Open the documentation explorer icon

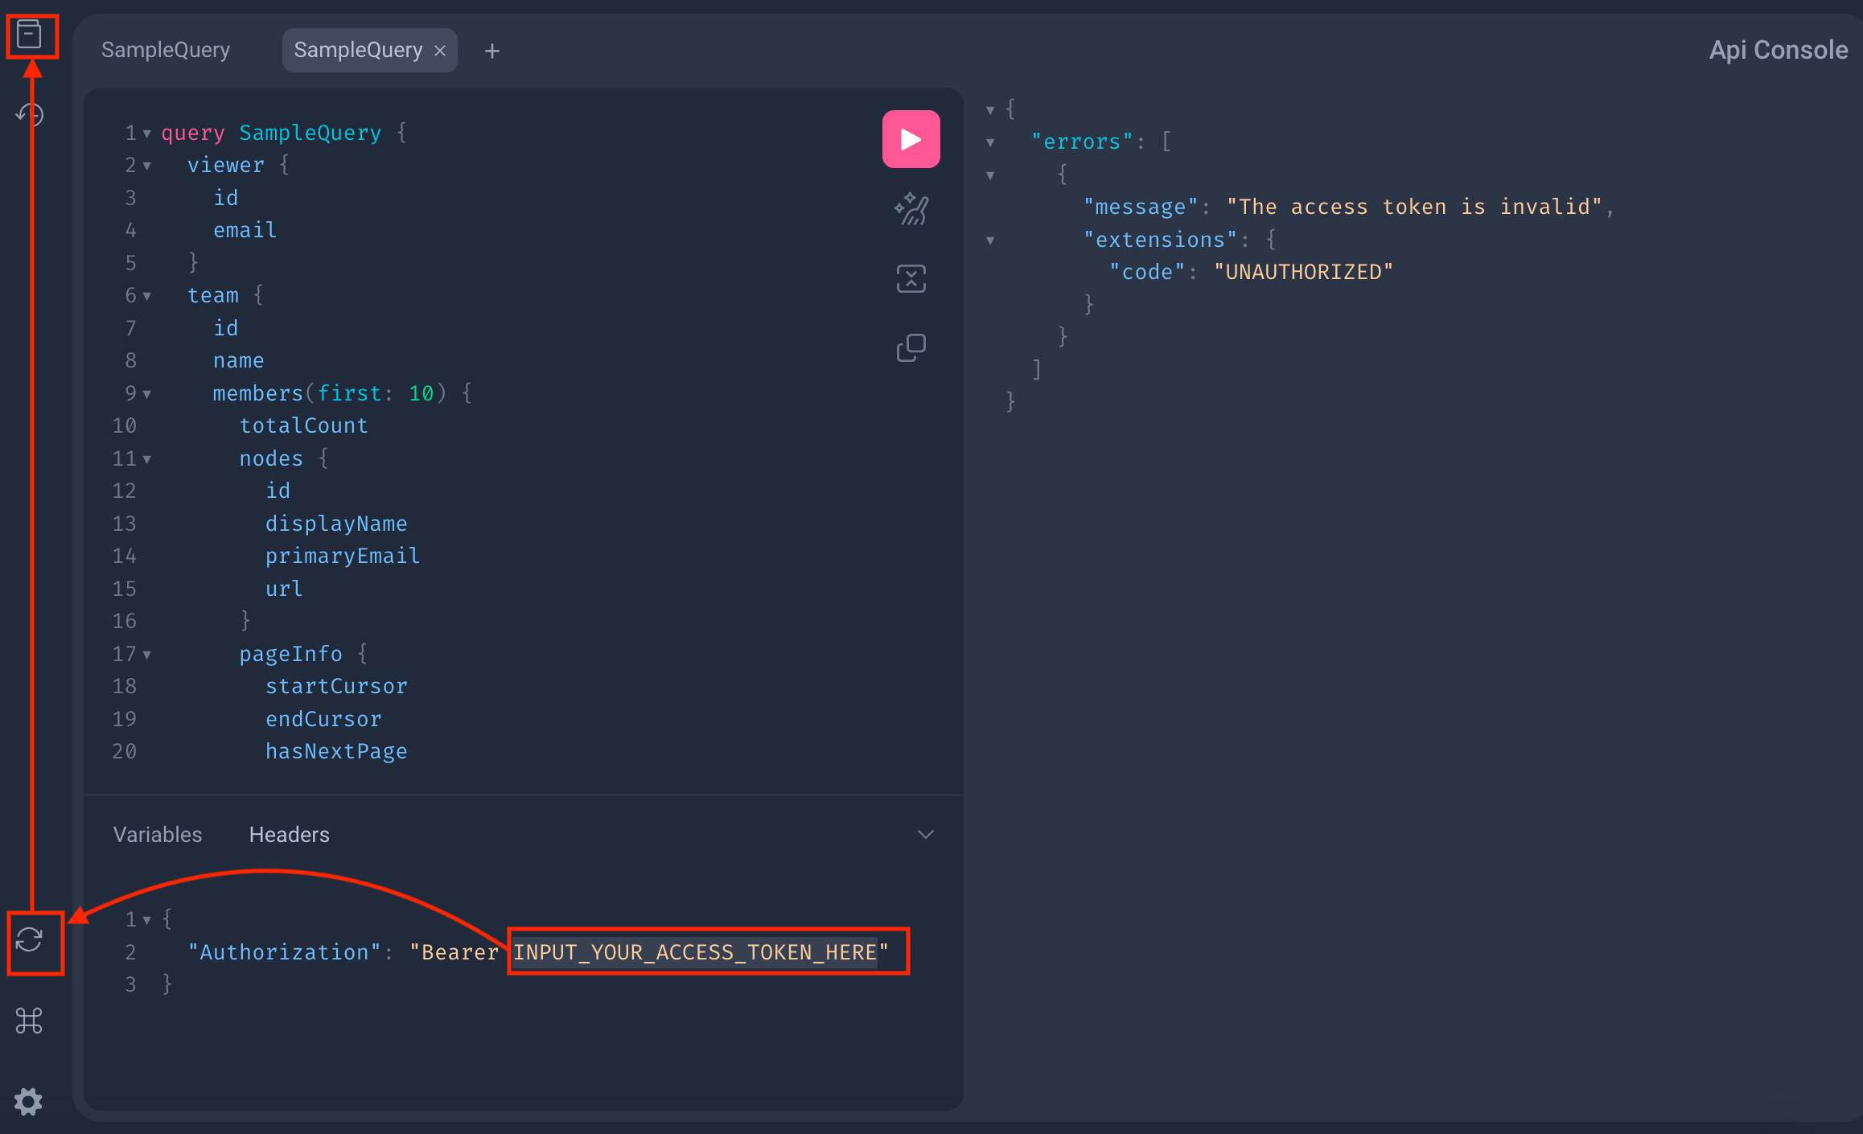click(x=29, y=35)
